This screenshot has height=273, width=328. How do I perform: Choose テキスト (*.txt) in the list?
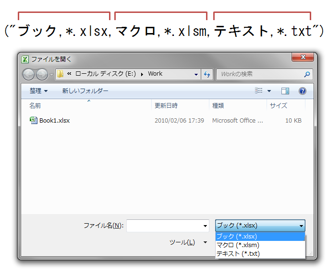(x=260, y=254)
